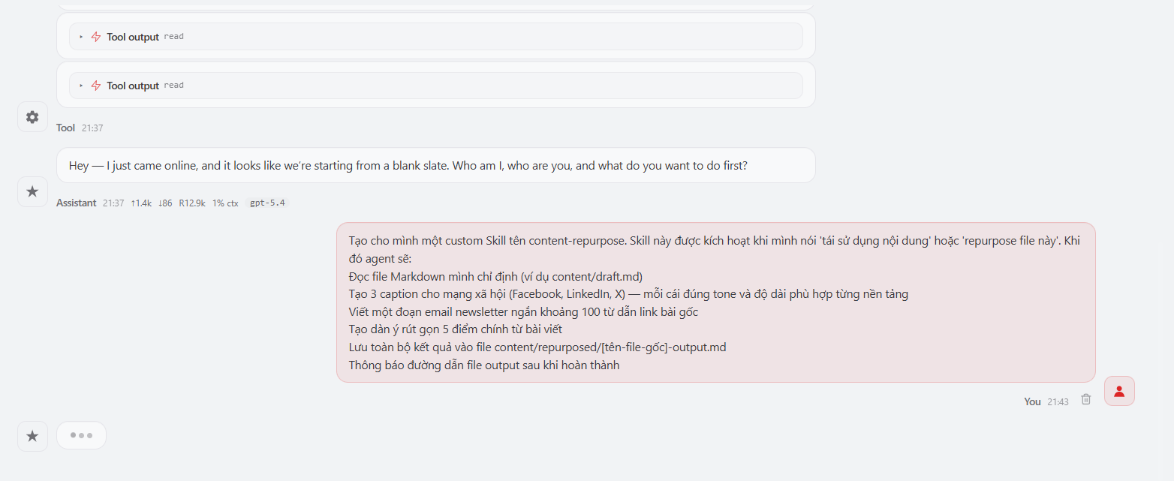
Task: Click the gear avatar above the Tool label
Action: pos(32,117)
